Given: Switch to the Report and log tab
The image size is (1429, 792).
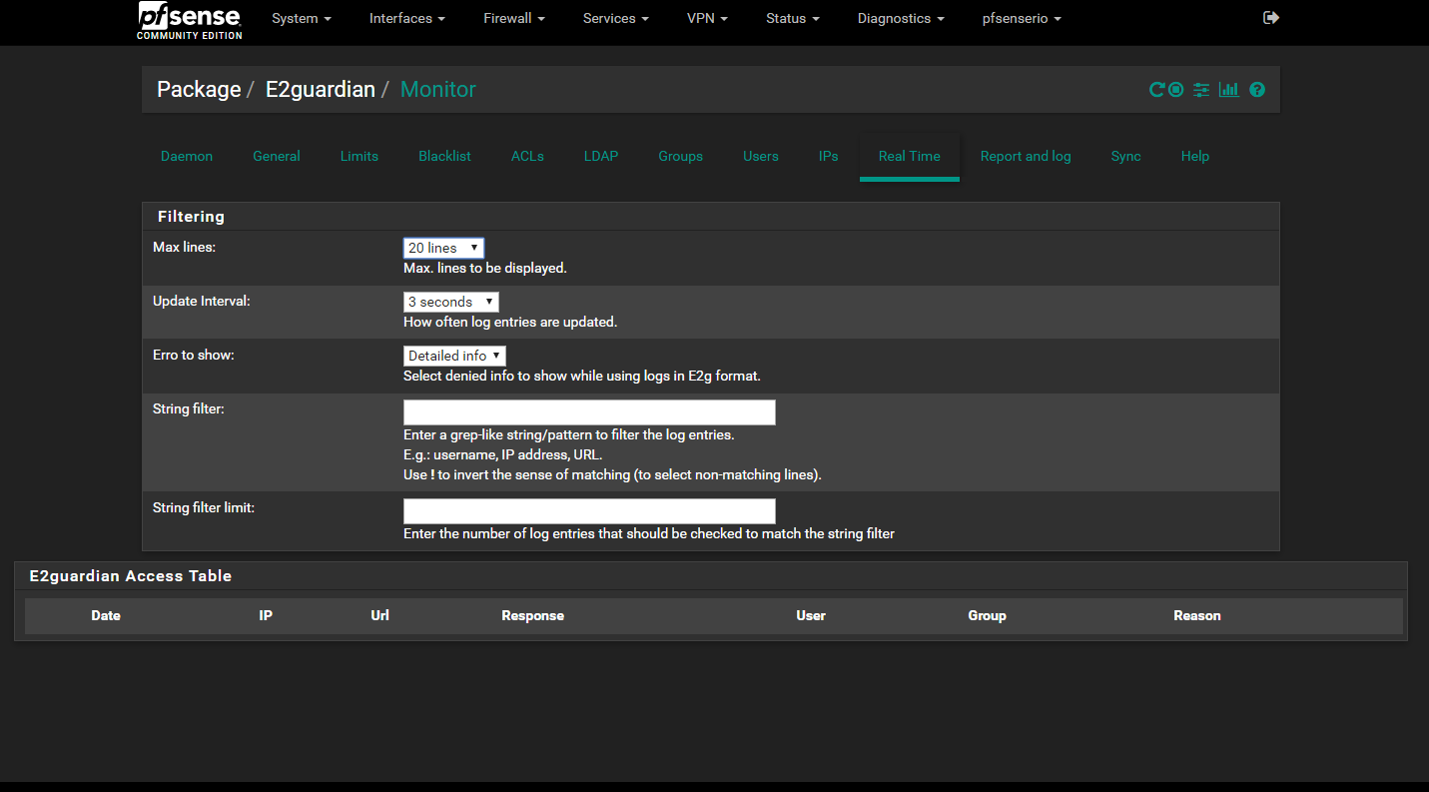Looking at the screenshot, I should coord(1025,156).
